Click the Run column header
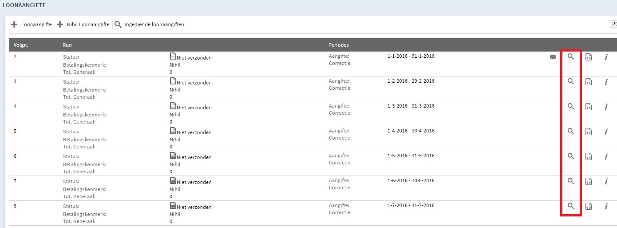Screen dimensions: 617x228 pyautogui.click(x=67, y=45)
